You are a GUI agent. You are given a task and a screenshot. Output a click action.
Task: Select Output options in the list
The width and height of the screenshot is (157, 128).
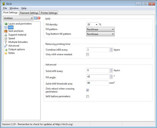coord(17,49)
